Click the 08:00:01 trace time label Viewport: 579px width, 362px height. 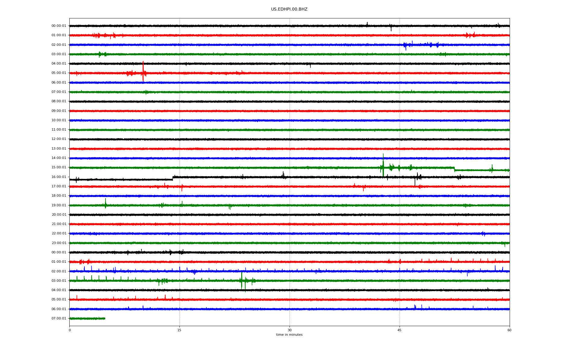pos(59,101)
